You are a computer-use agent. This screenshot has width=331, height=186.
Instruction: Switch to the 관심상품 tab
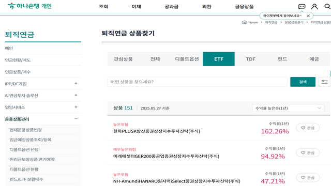pyautogui.click(x=123, y=59)
